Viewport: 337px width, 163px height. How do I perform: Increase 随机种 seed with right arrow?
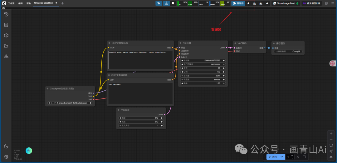224,60
